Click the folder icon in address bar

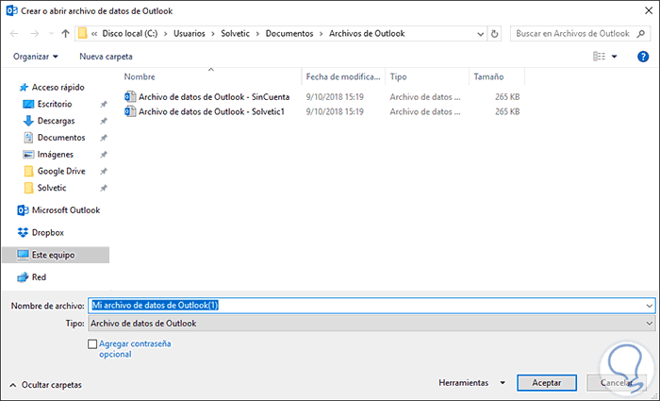(x=83, y=33)
